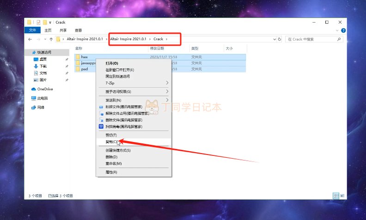The height and width of the screenshot is (220, 366).
Task: Click the folder icon in title bar
Action: pyautogui.click(x=29, y=23)
